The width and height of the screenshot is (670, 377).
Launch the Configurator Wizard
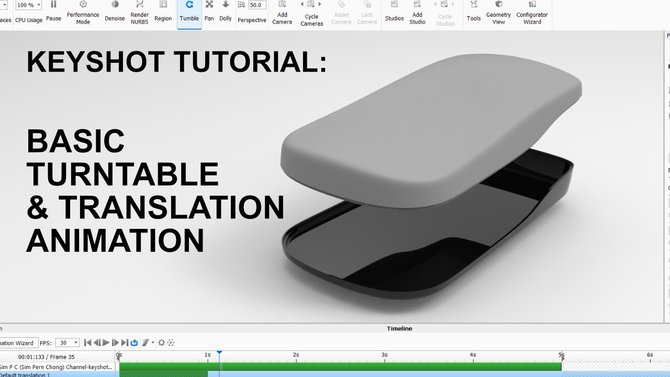[x=532, y=13]
